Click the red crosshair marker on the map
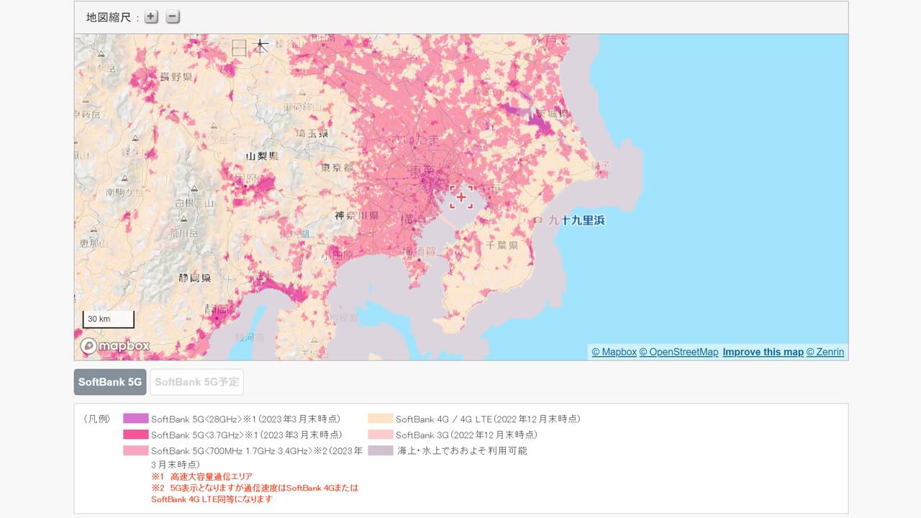Screen dimensions: 921x518 click(461, 196)
